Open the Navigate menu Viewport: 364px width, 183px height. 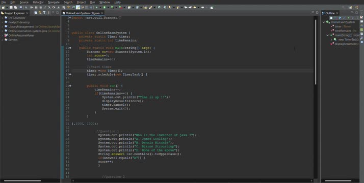54,3
